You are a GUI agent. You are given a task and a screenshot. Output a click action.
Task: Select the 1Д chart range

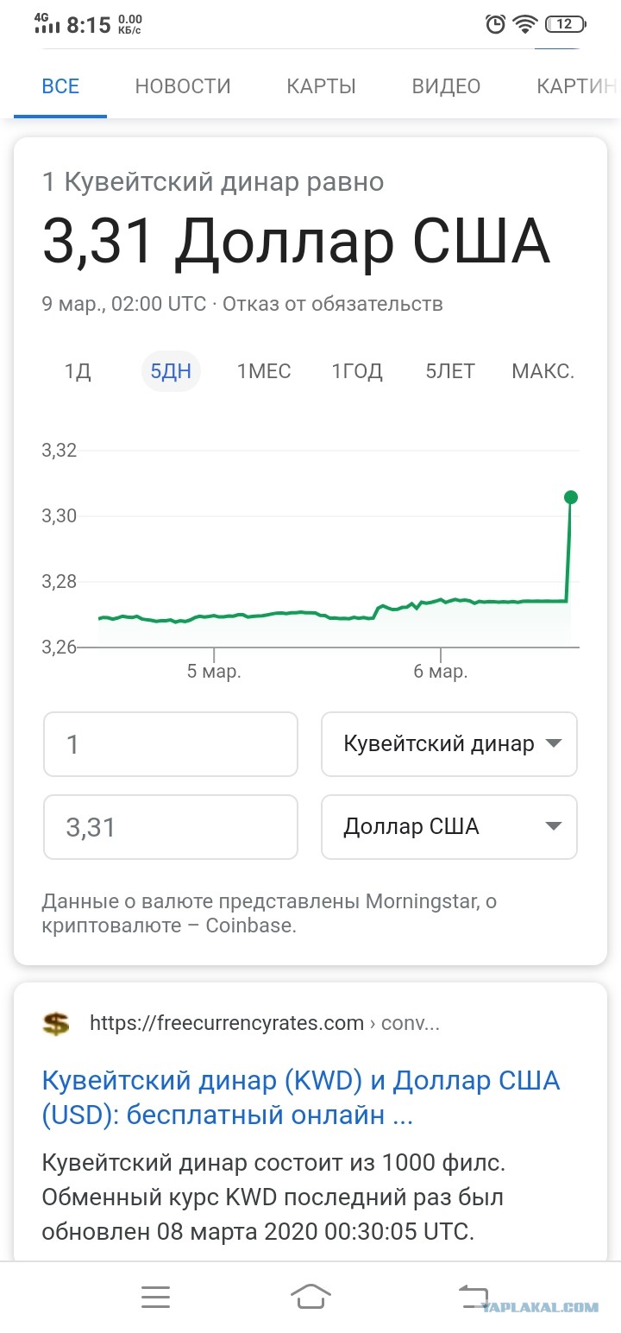point(78,371)
